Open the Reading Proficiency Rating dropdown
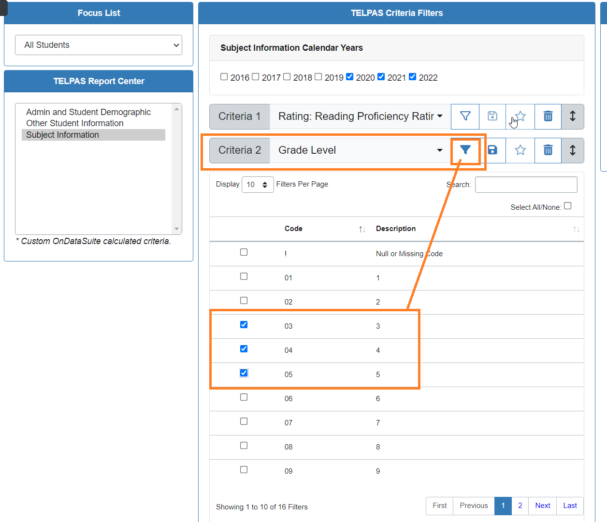This screenshot has height=522, width=607. 360,116
